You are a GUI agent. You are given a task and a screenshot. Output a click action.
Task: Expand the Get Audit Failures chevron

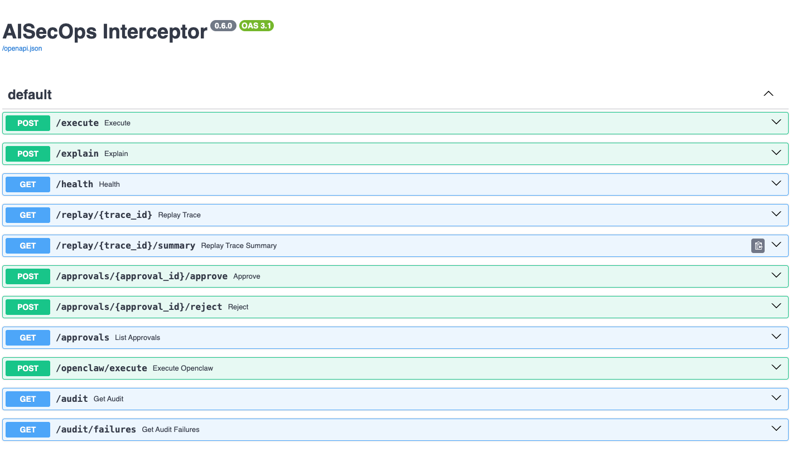(776, 429)
